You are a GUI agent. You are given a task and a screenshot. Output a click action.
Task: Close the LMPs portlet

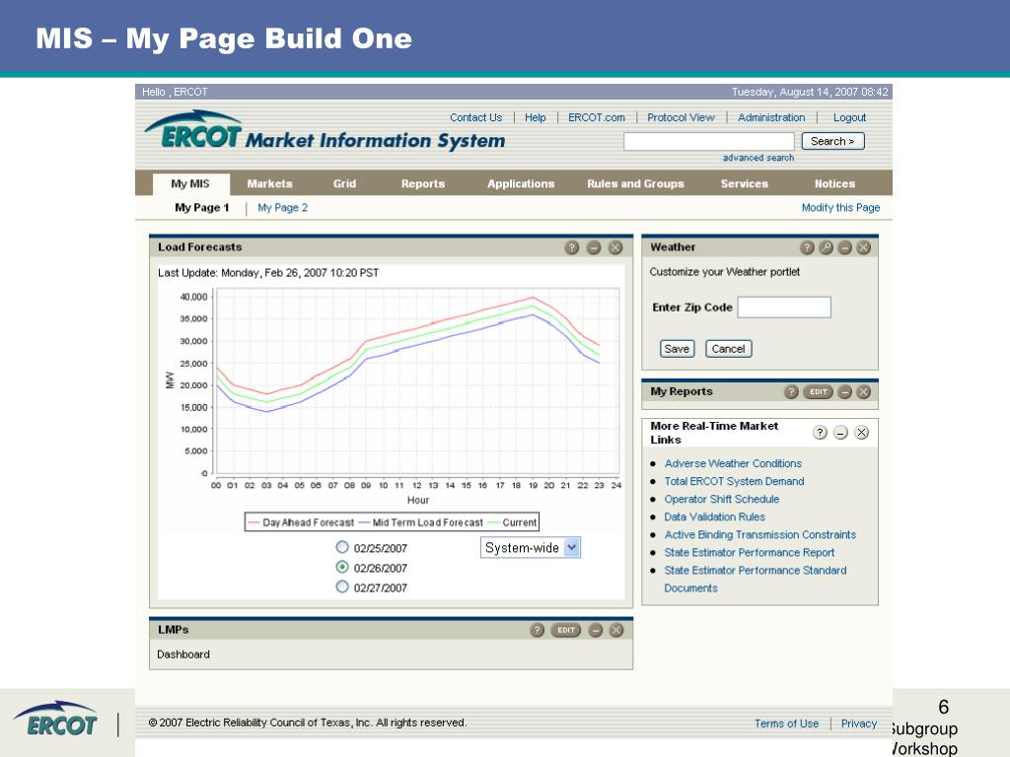tap(616, 630)
